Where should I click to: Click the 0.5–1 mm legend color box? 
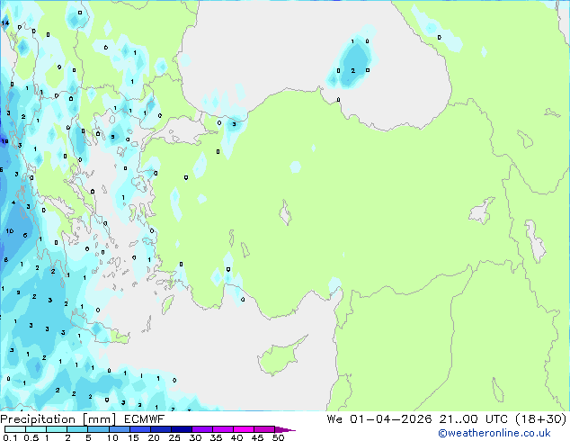point(36,429)
